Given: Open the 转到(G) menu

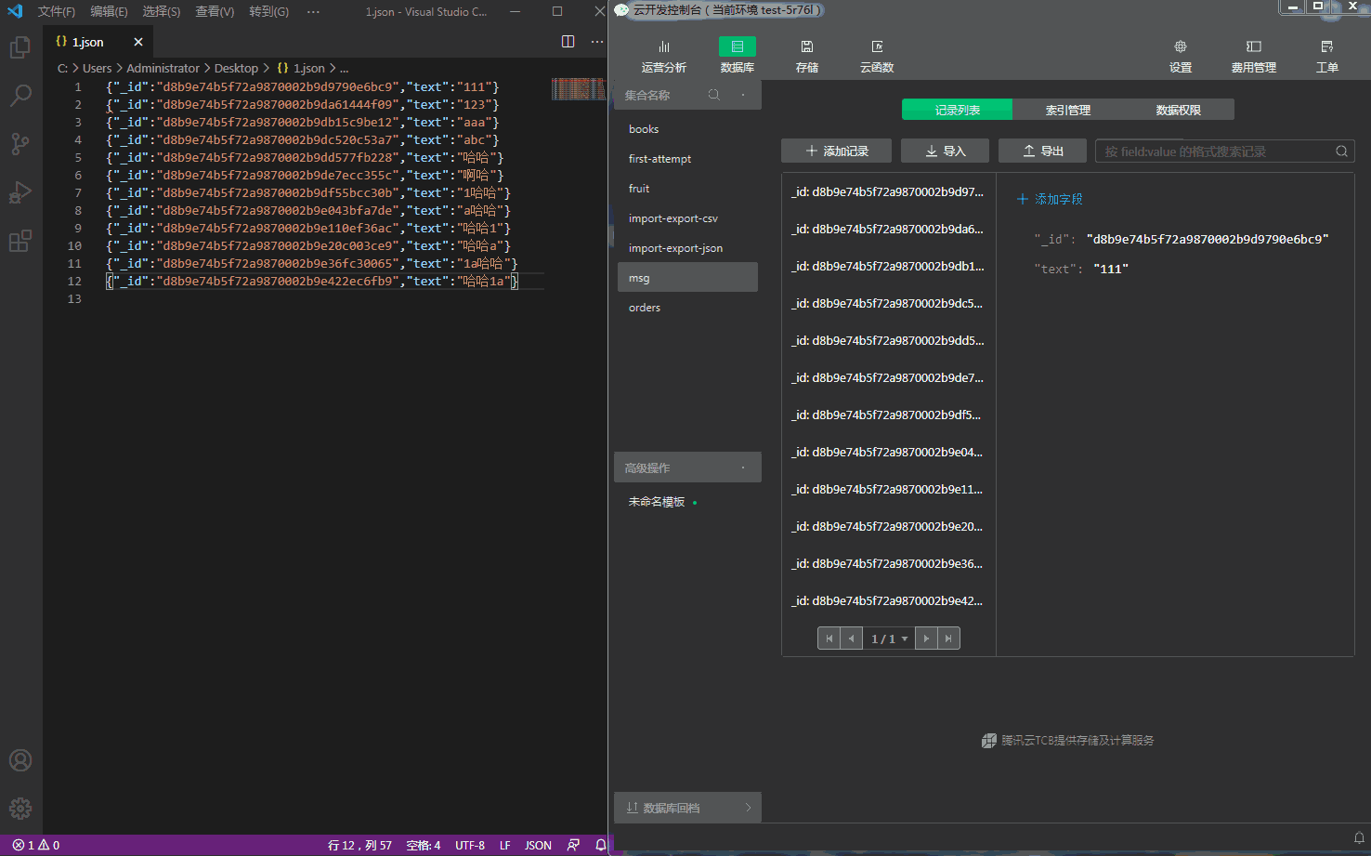Looking at the screenshot, I should (x=269, y=12).
